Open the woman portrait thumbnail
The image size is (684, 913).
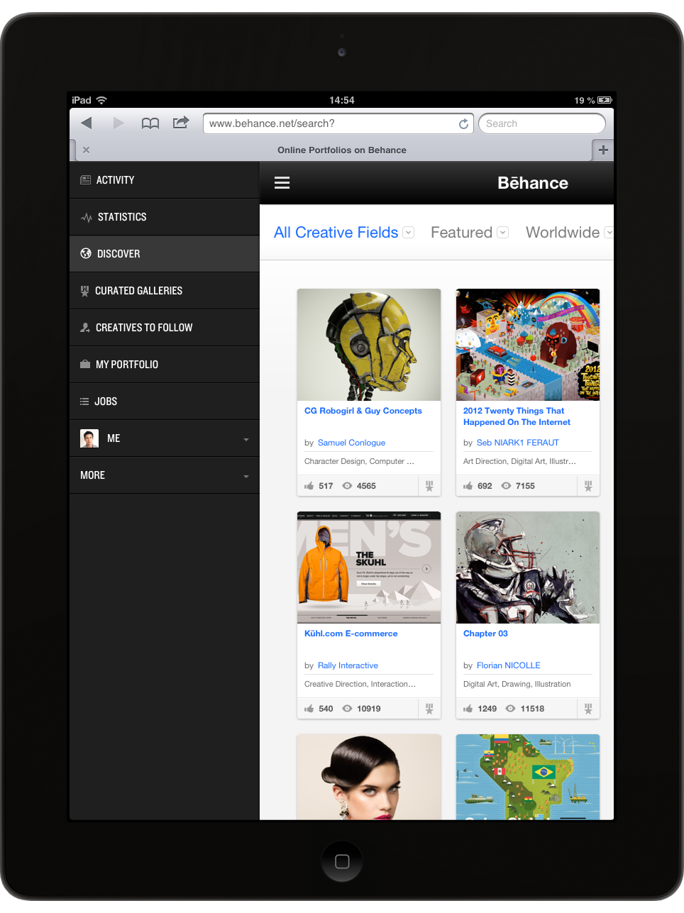point(369,777)
